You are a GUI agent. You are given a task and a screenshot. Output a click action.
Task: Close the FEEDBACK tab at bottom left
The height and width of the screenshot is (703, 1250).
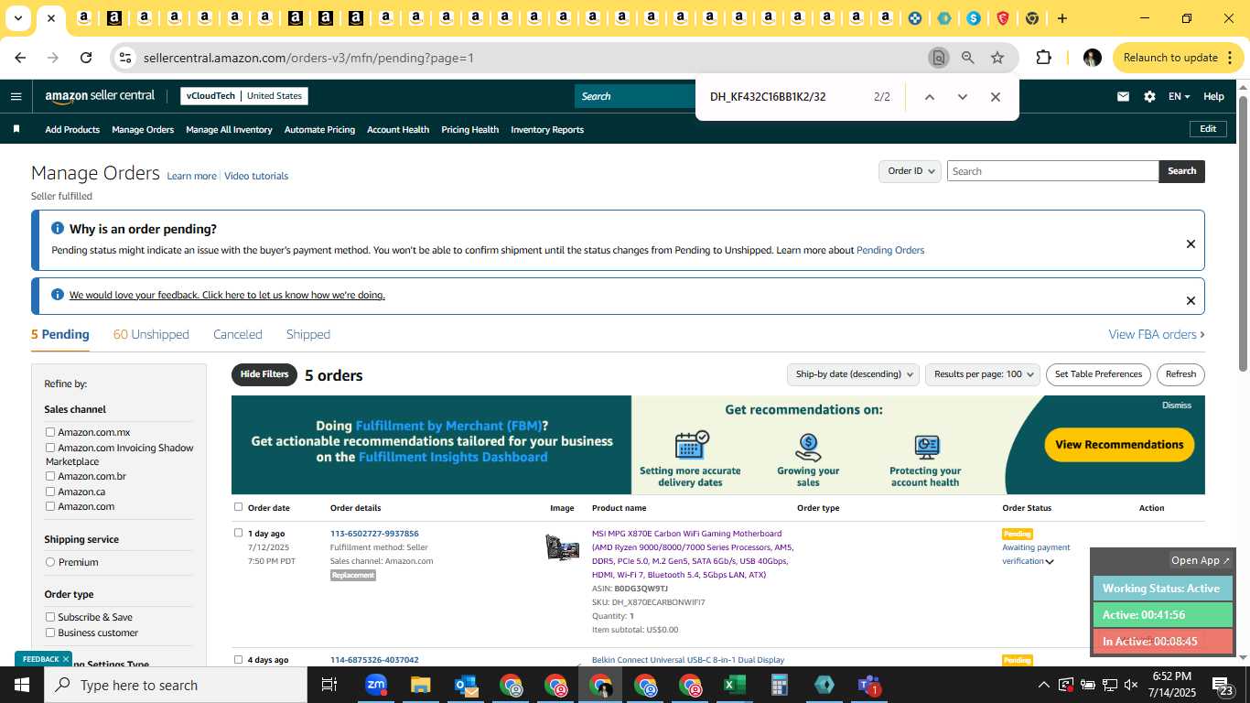tap(66, 659)
